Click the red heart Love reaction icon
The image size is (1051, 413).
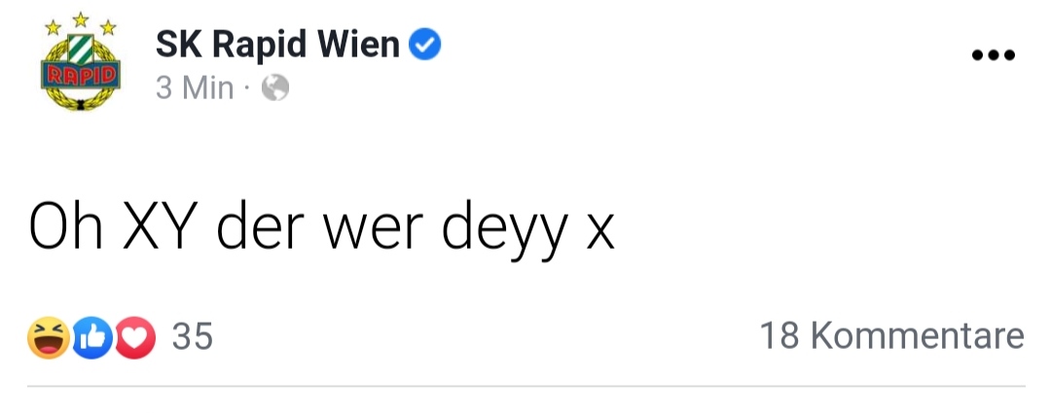[136, 337]
